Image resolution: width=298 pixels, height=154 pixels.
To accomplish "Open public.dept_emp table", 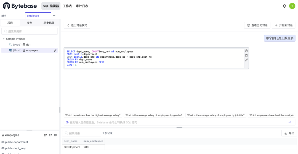I will click(15, 148).
